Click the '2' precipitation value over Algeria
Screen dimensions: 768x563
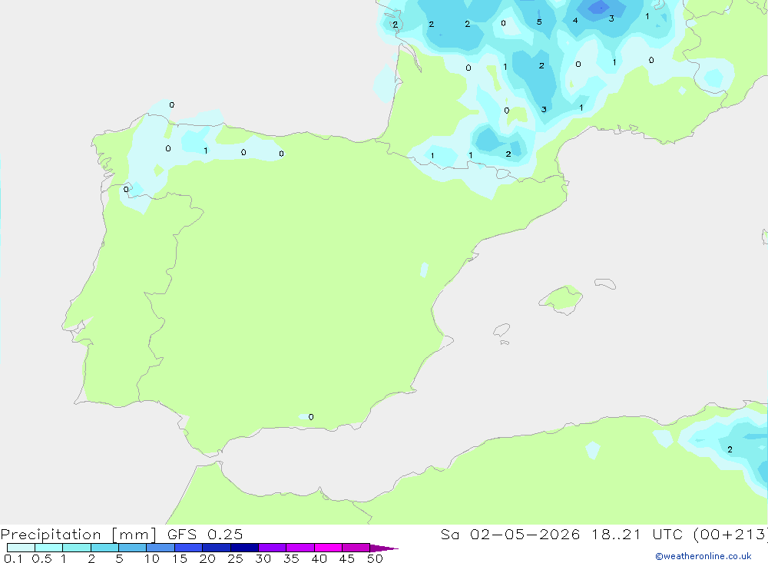tap(730, 449)
